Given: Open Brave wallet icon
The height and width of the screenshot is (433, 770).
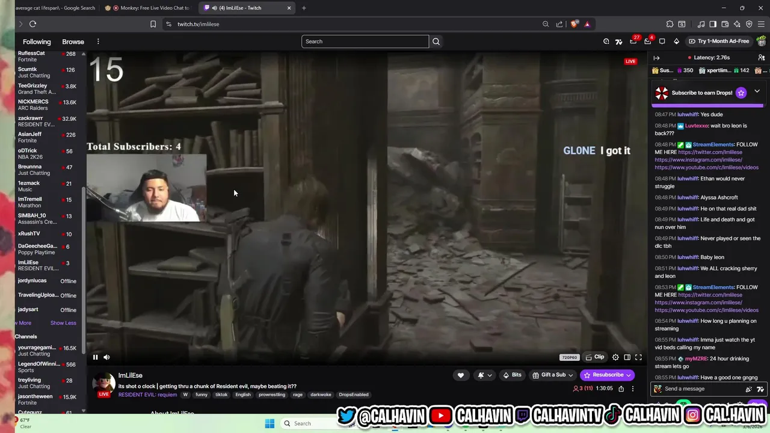Looking at the screenshot, I should [x=725, y=24].
